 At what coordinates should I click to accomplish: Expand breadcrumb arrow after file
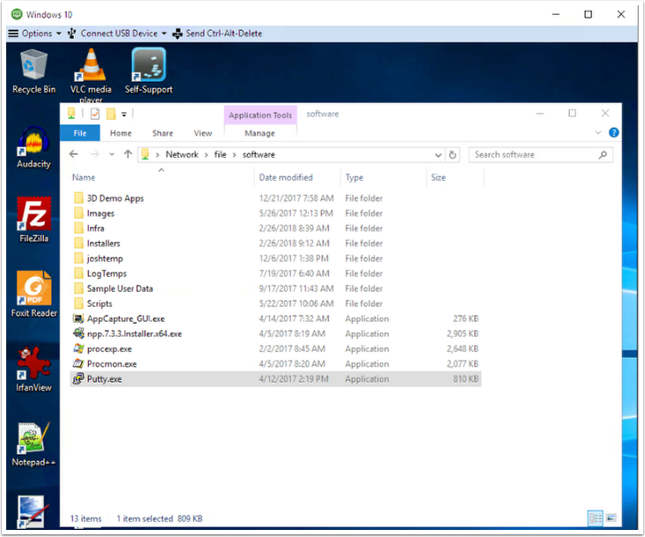[x=234, y=154]
